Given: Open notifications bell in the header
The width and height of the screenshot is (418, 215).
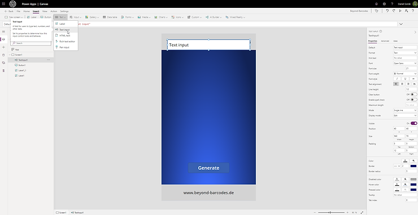Looking at the screenshot, I should (376, 4).
